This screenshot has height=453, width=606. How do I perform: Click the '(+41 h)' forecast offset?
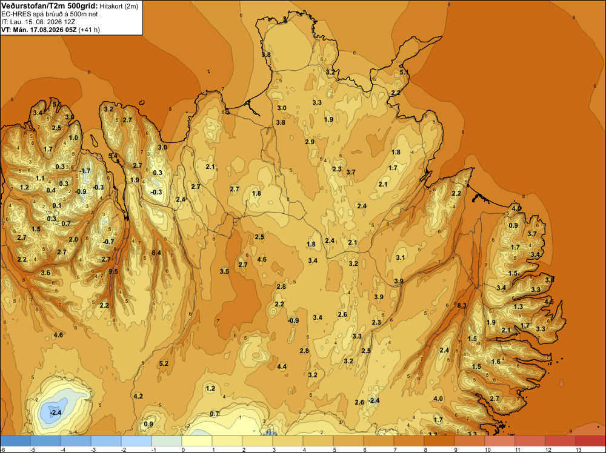[x=89, y=30]
